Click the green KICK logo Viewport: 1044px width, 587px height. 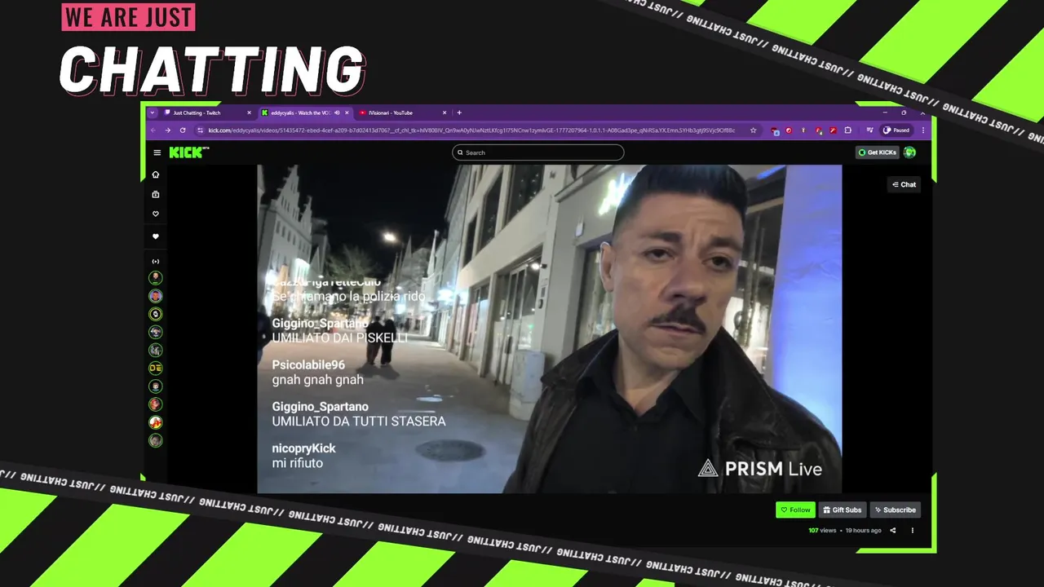[189, 152]
